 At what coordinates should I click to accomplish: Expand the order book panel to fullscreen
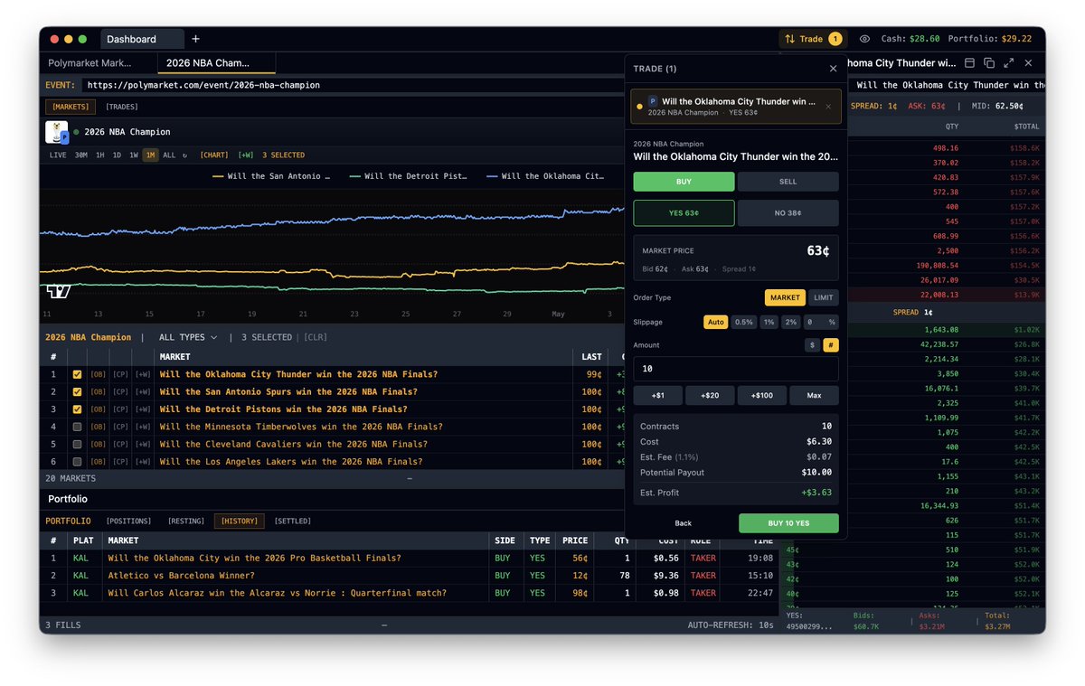click(1008, 63)
